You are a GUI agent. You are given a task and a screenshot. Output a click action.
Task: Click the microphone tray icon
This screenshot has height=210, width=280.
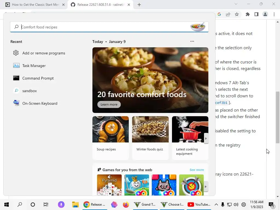pos(223,205)
